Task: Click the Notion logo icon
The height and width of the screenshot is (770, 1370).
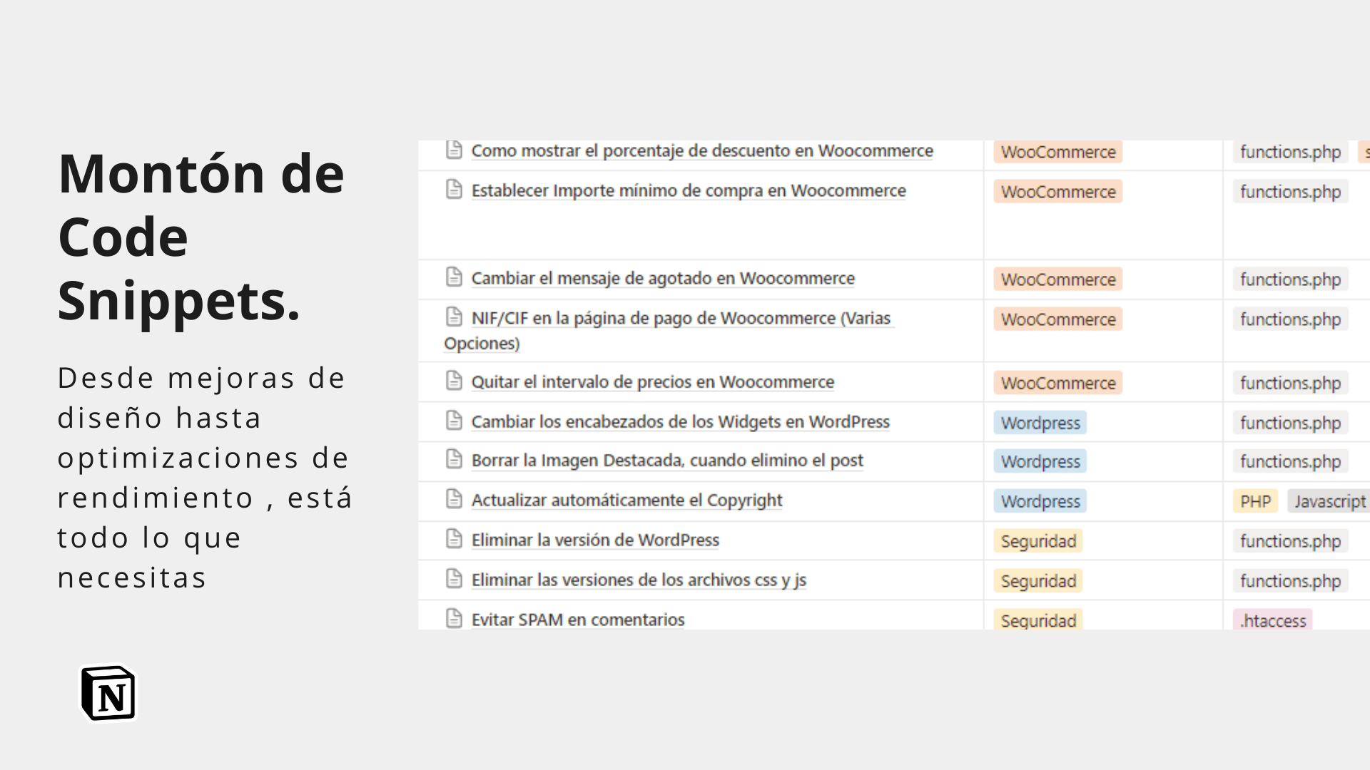Action: [108, 692]
